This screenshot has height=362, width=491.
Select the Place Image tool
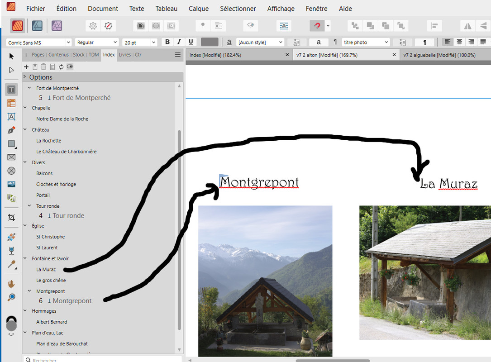click(11, 184)
